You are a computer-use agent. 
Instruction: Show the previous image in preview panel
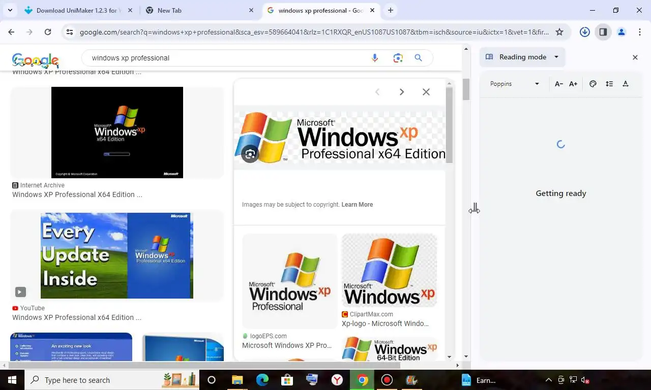(x=377, y=92)
